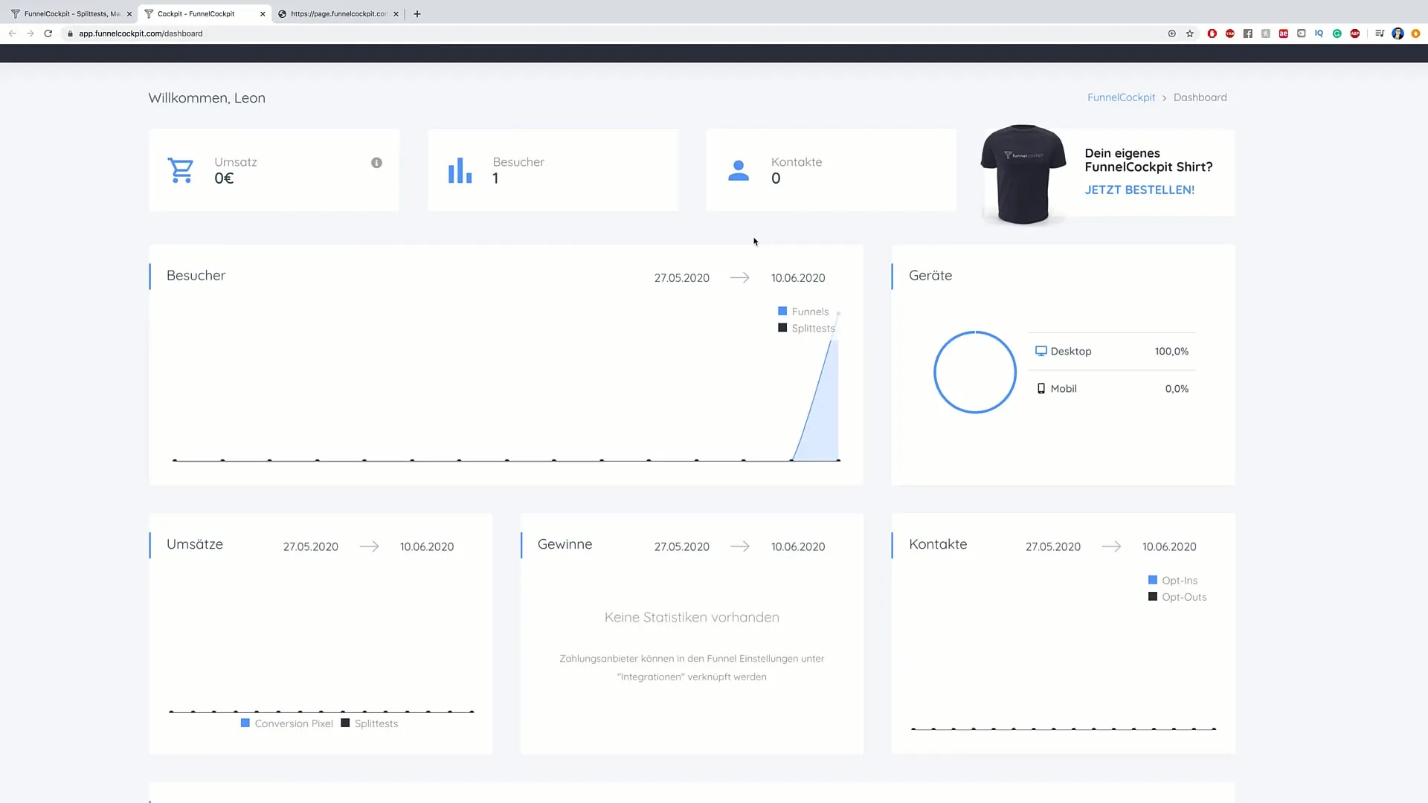The image size is (1428, 803).
Task: Open the Facebook extension icon
Action: tap(1248, 33)
